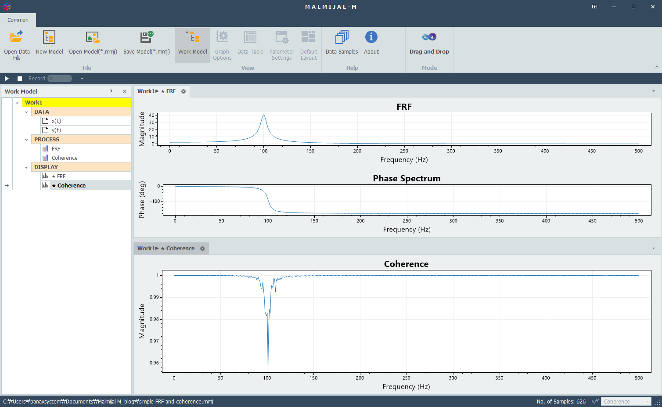Select the Work1 root item
This screenshot has height=407, width=662.
coord(76,102)
